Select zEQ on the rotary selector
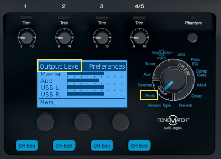 pos(181,54)
